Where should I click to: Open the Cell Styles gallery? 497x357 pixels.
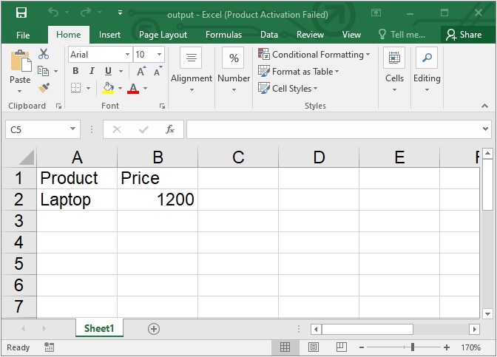click(x=296, y=88)
